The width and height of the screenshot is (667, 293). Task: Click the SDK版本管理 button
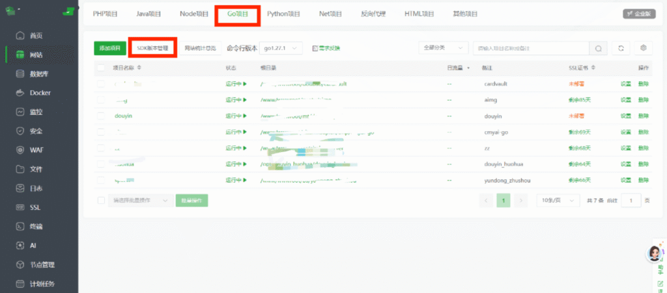(x=152, y=48)
